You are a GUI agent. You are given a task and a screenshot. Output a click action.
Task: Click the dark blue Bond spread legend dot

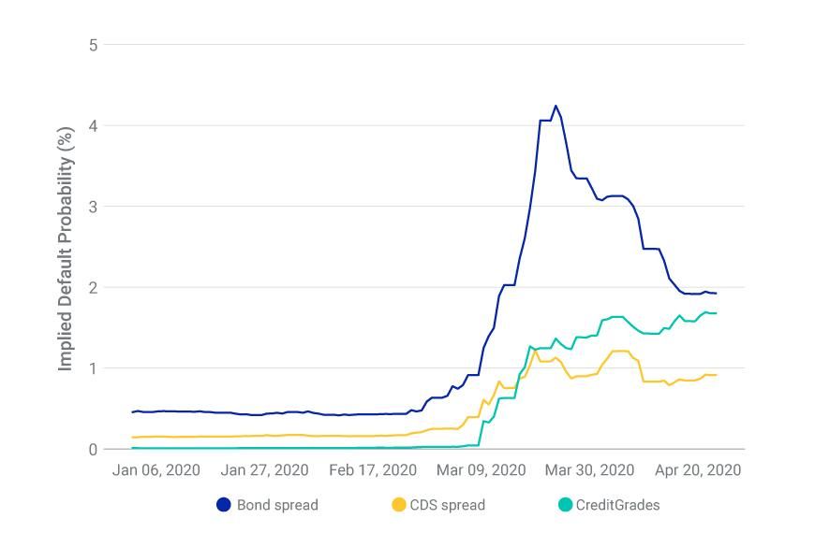pyautogui.click(x=223, y=505)
